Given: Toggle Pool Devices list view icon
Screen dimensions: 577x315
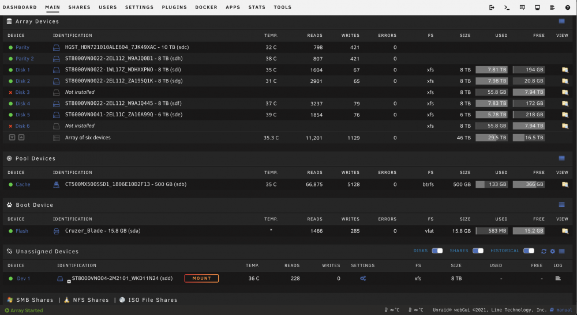Looking at the screenshot, I should (x=561, y=158).
